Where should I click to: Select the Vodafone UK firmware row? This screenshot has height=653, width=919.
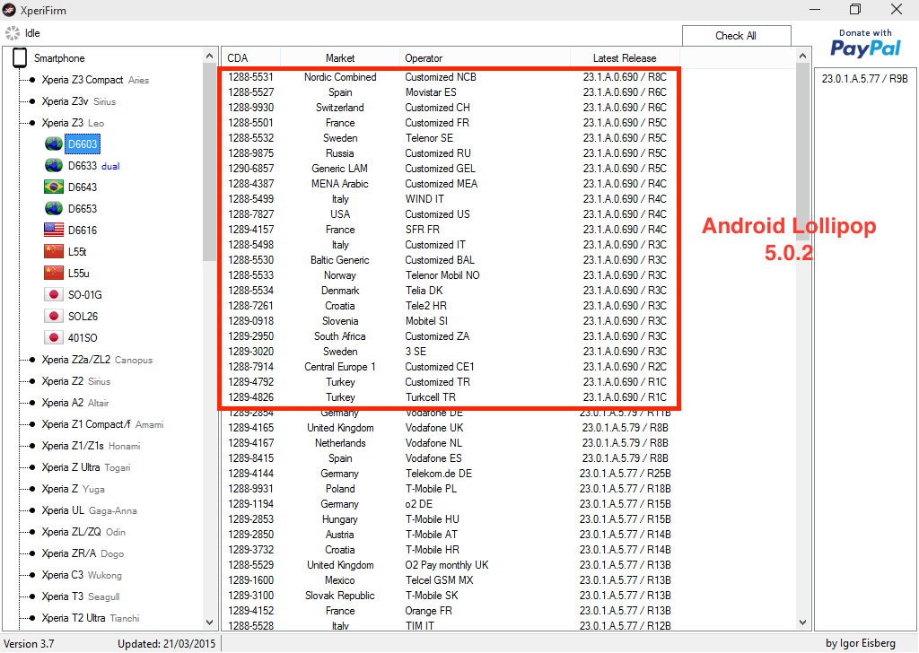[451, 428]
